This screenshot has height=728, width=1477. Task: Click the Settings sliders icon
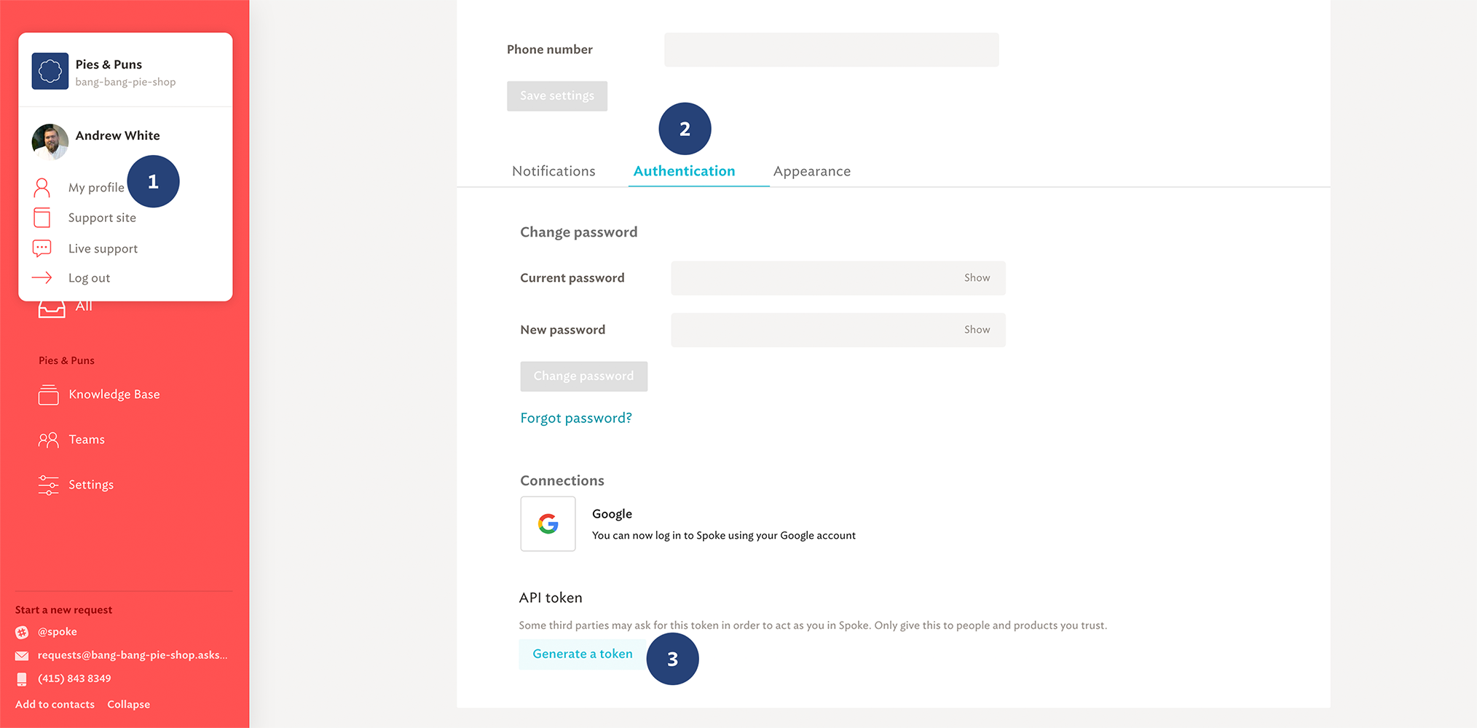pyautogui.click(x=48, y=485)
